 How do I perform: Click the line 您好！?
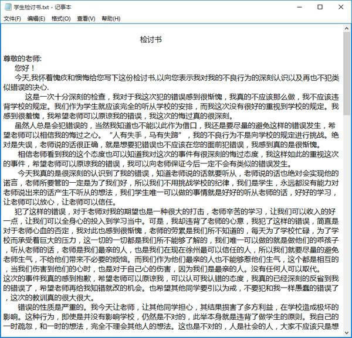25,68
